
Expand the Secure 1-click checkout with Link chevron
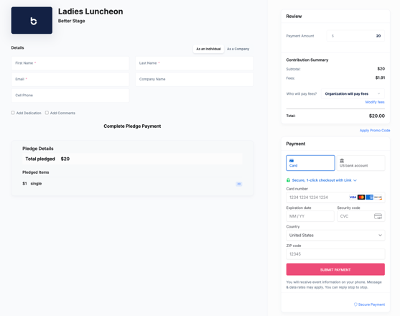(355, 180)
